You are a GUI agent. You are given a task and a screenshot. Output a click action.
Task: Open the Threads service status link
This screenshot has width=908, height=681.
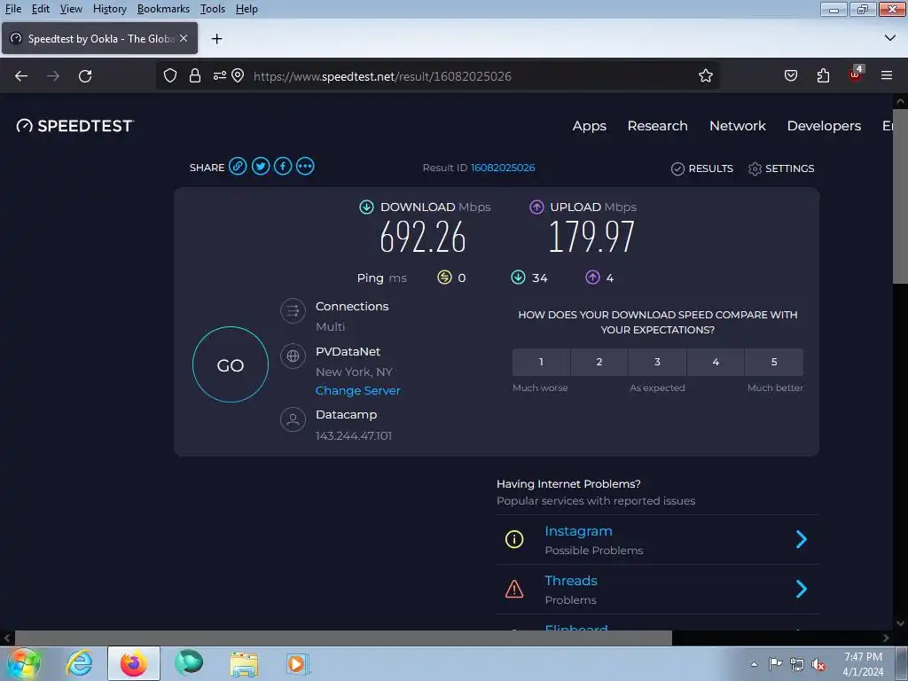coord(571,581)
